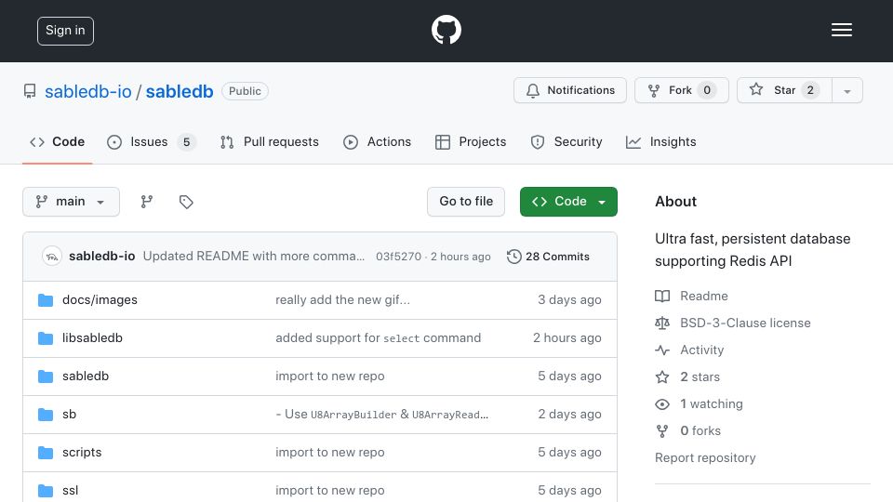Screen dimensions: 893x502
Task: Click the Public visibility badge
Action: [x=245, y=91]
